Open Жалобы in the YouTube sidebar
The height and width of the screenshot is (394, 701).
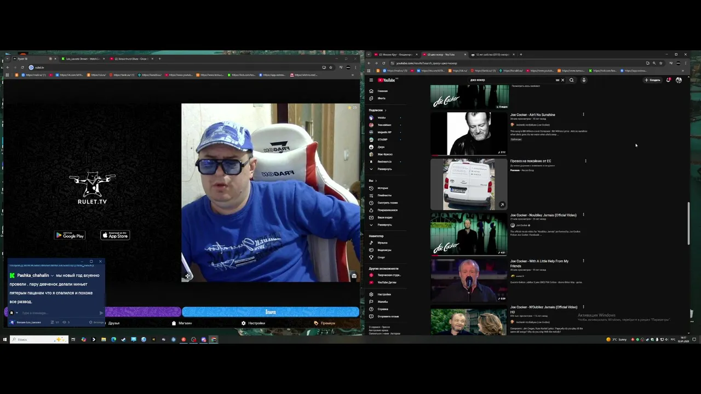tap(386, 302)
